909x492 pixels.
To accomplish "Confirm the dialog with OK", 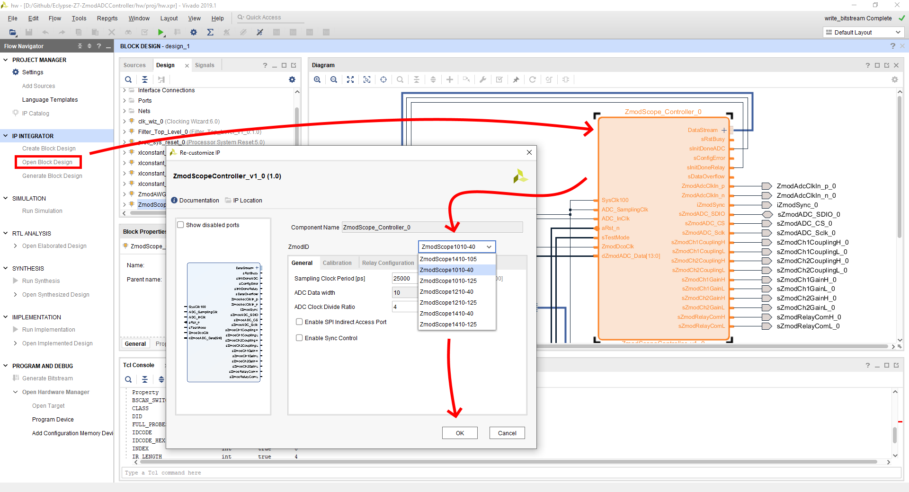I will (x=460, y=433).
